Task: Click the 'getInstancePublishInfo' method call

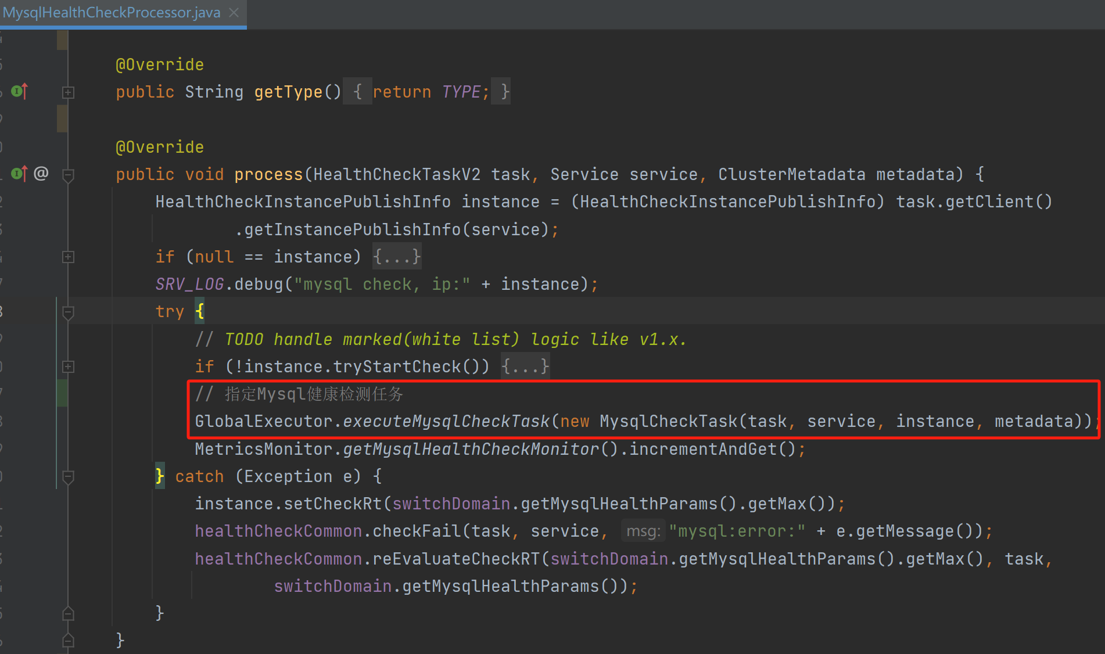Action: (353, 229)
